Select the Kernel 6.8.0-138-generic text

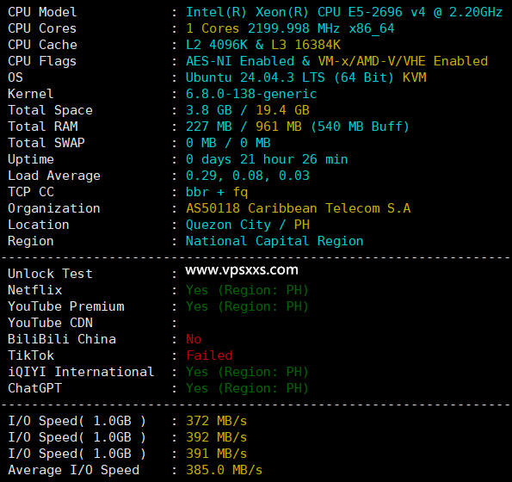(x=251, y=94)
